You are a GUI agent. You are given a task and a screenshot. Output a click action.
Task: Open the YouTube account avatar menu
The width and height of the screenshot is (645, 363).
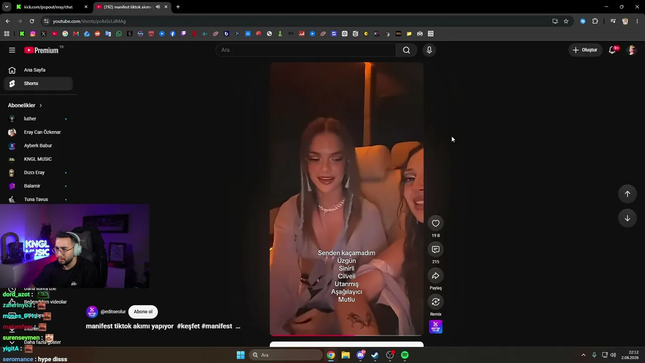(631, 50)
